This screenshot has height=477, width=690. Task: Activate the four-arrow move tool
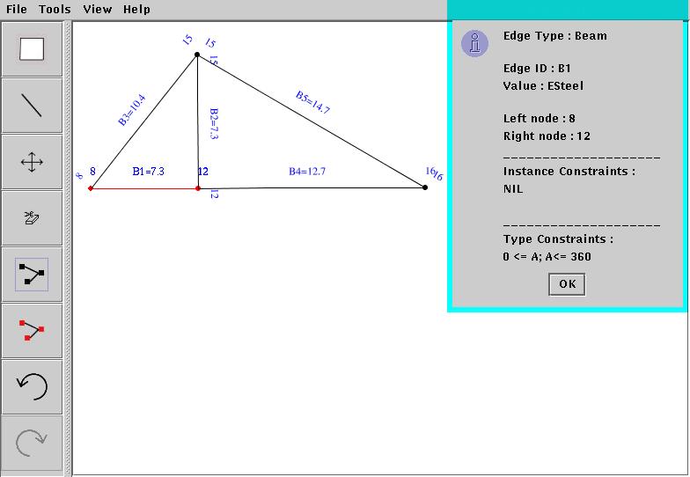click(33, 162)
